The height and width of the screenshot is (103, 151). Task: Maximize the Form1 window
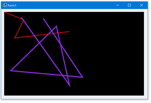[129, 5]
